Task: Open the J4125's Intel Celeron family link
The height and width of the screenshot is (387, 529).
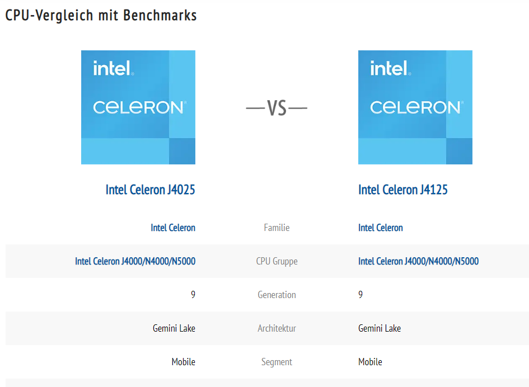Action: pos(381,228)
